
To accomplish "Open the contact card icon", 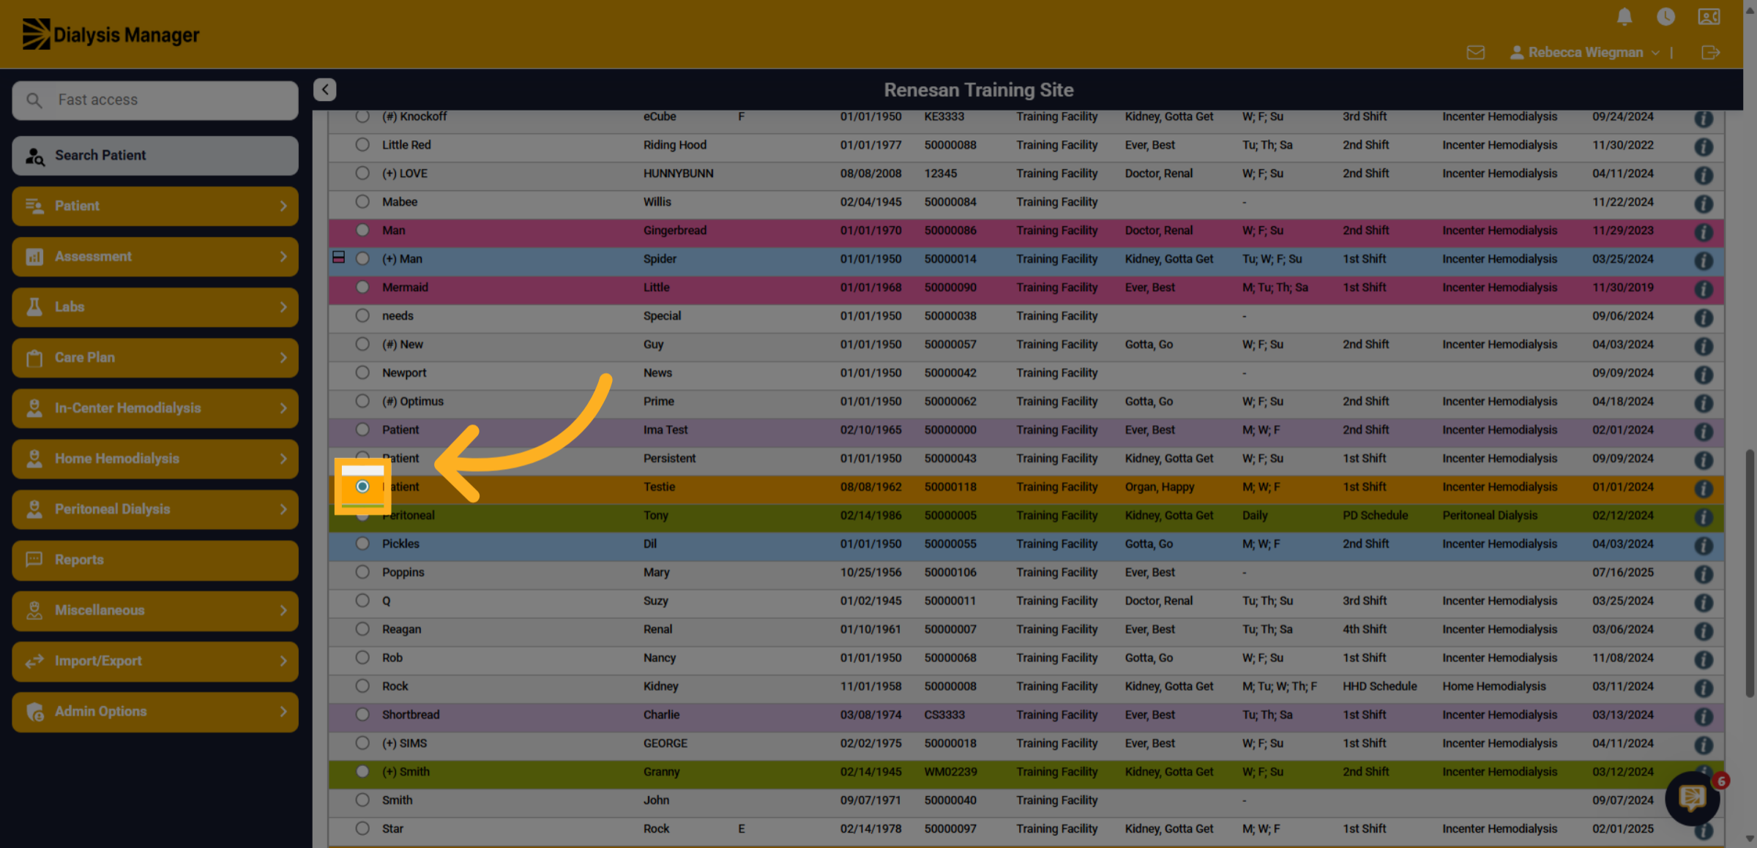I will (1709, 16).
